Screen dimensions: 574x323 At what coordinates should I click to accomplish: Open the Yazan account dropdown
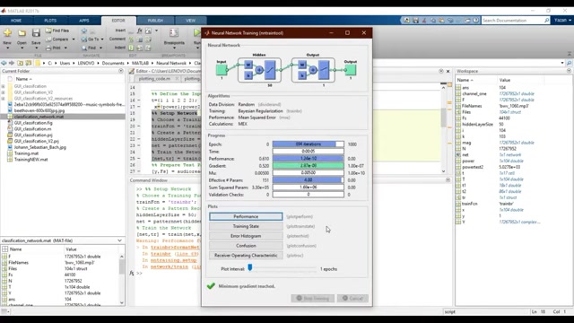(562, 20)
